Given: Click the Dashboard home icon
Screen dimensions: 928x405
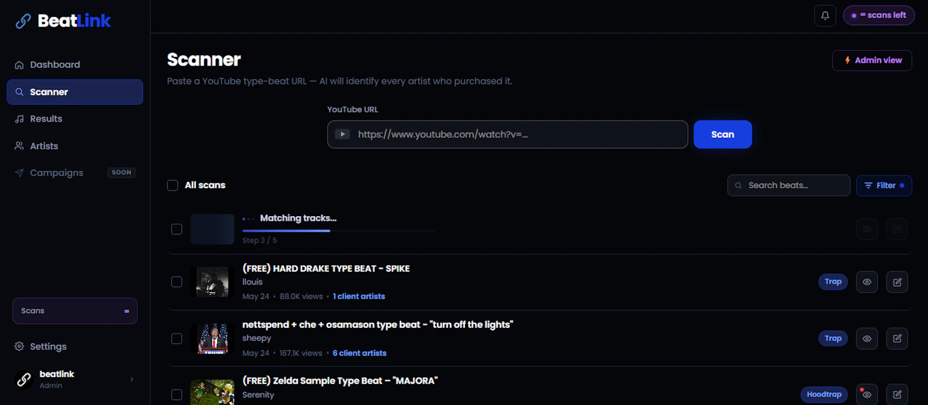Looking at the screenshot, I should (19, 65).
